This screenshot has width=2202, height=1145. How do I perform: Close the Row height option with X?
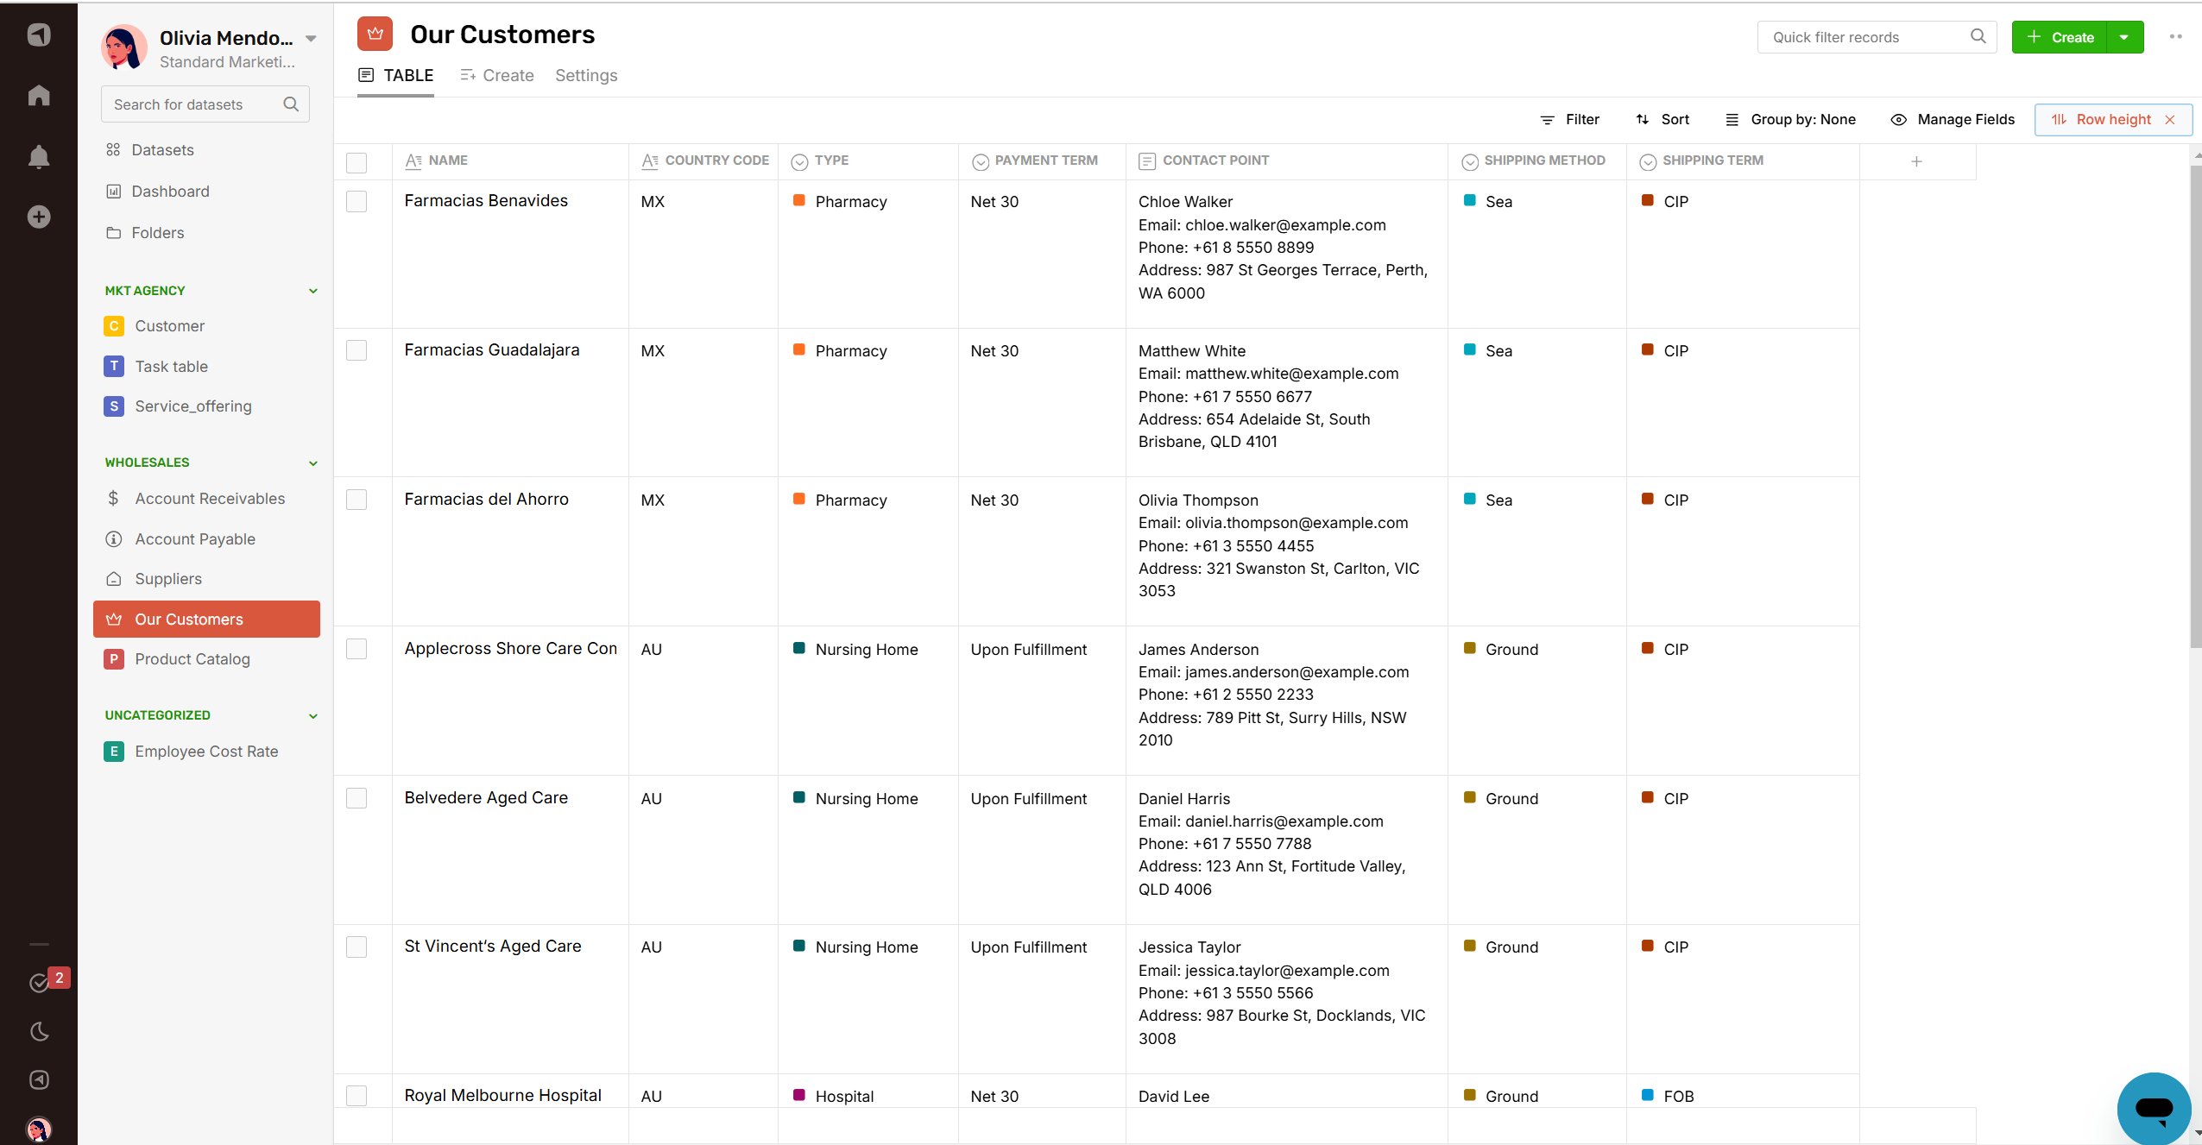point(2170,120)
